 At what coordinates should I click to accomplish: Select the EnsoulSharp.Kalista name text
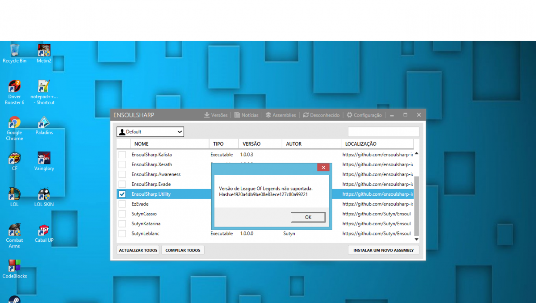point(151,155)
